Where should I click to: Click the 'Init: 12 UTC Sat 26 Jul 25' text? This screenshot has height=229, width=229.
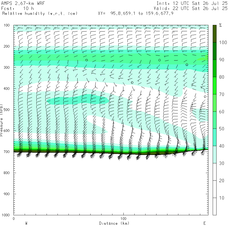[x=192, y=3]
